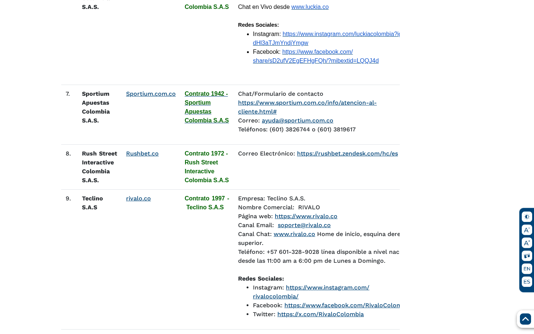
Task: Open Rivalo Colombia Instagram profile link
Action: [x=311, y=292]
